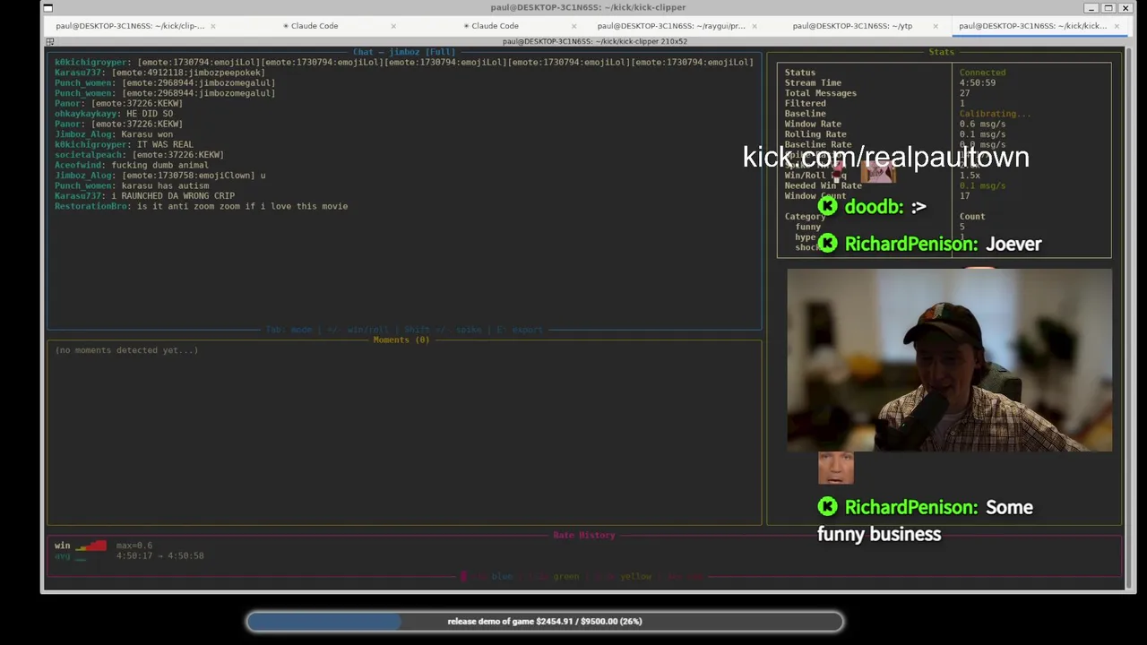The width and height of the screenshot is (1147, 645).
Task: Click the Window Rate value 0.6 msg/s
Action: pyautogui.click(x=982, y=124)
